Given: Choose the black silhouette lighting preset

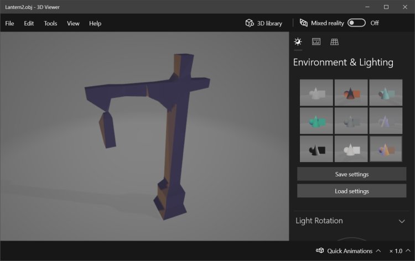Looking at the screenshot, I should (317, 148).
